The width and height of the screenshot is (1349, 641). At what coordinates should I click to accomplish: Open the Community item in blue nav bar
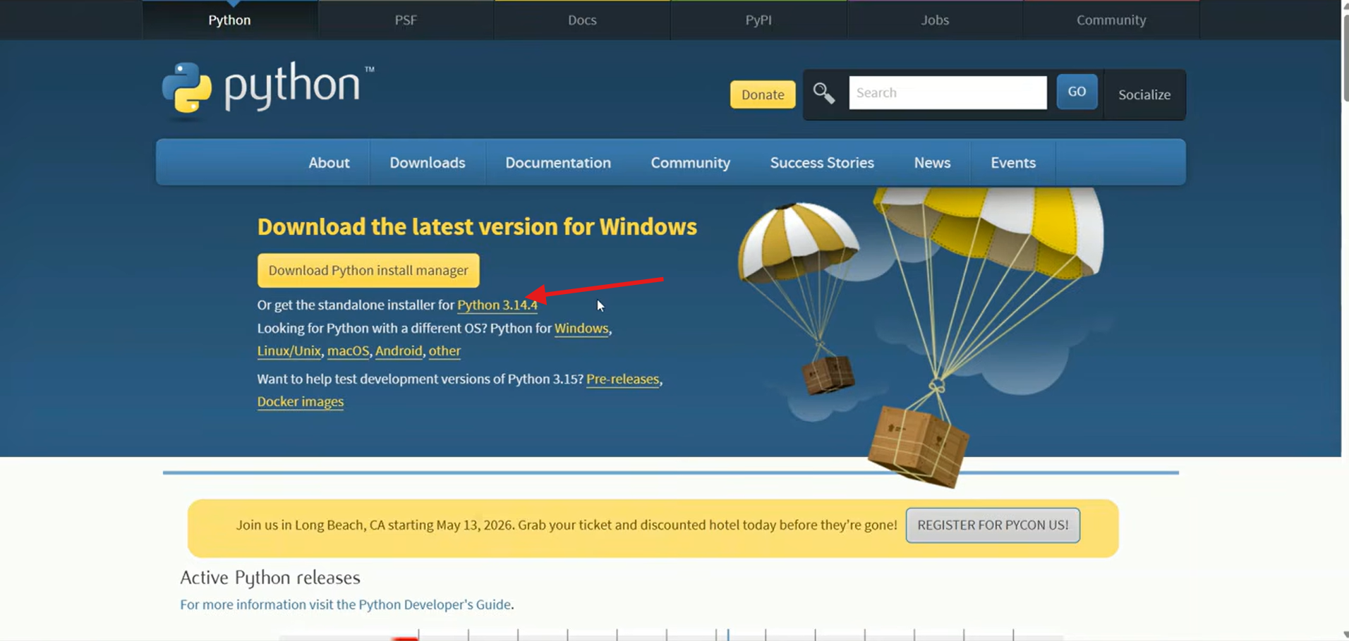click(690, 162)
